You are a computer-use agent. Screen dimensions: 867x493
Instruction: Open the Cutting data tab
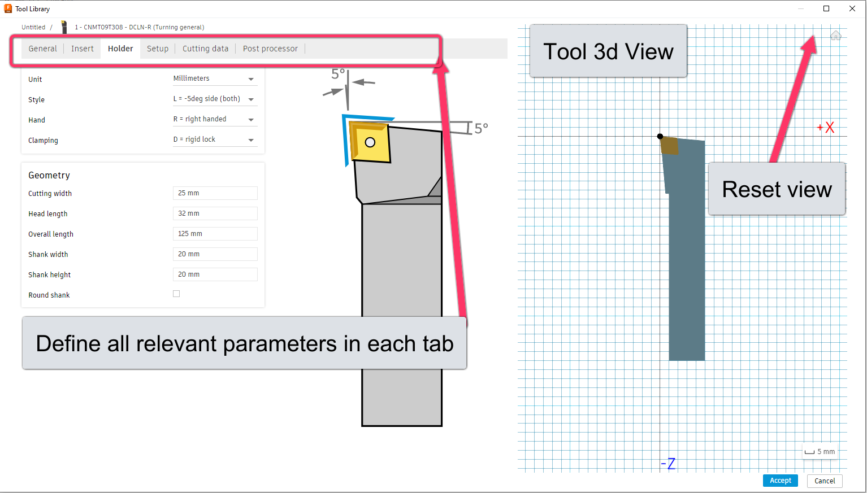click(205, 49)
